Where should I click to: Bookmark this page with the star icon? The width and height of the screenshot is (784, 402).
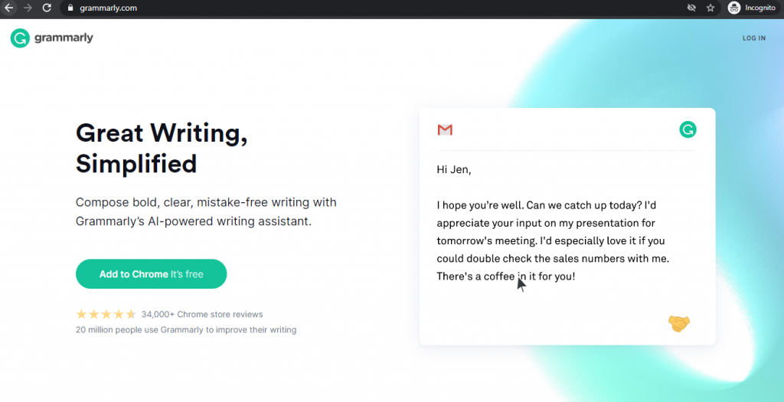click(x=710, y=8)
